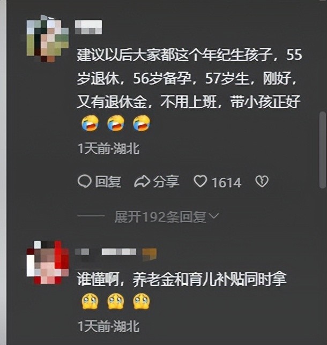The width and height of the screenshot is (327, 345).
Task: Click the second commenter's blurred username
Action: (106, 252)
